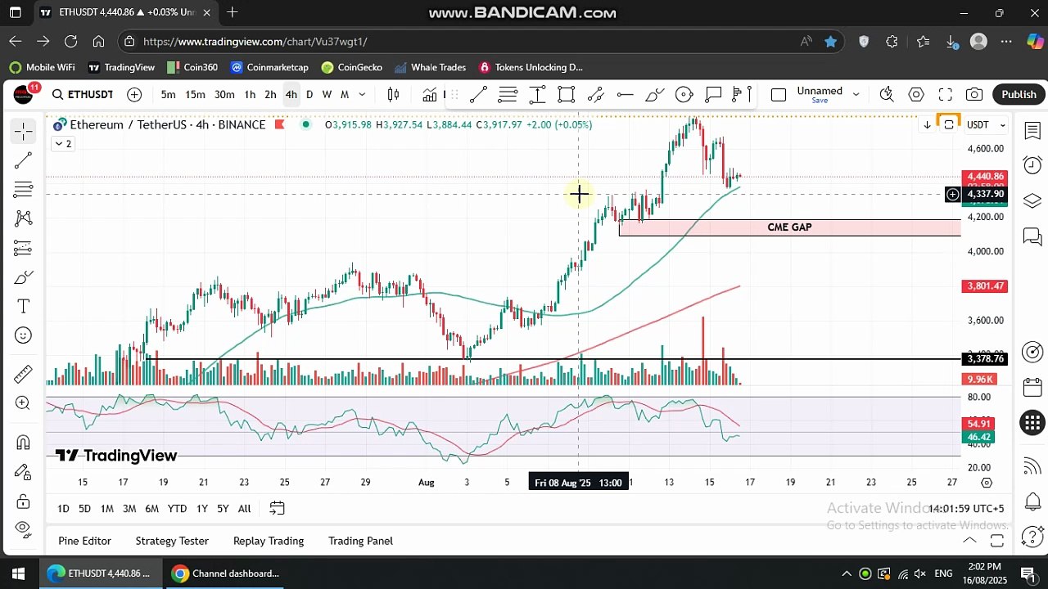Toggle magnet mode for drawings
1048x589 pixels.
coord(23,443)
